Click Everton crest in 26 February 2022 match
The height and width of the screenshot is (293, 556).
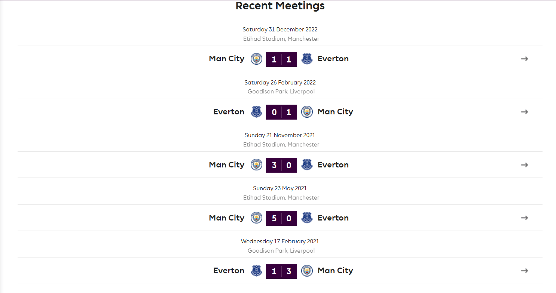(x=256, y=112)
